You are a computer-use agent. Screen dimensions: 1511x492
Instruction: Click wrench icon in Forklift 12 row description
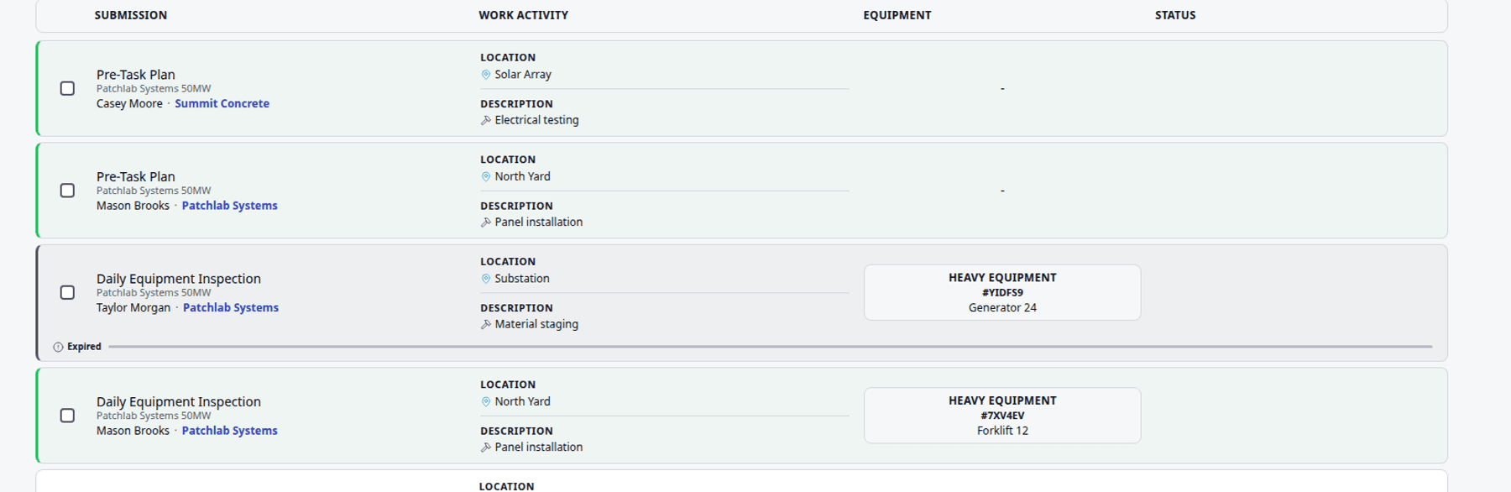coord(485,448)
